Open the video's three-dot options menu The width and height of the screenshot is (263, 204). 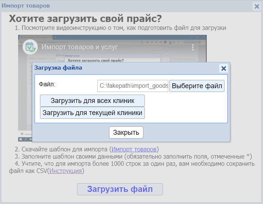[193, 47]
